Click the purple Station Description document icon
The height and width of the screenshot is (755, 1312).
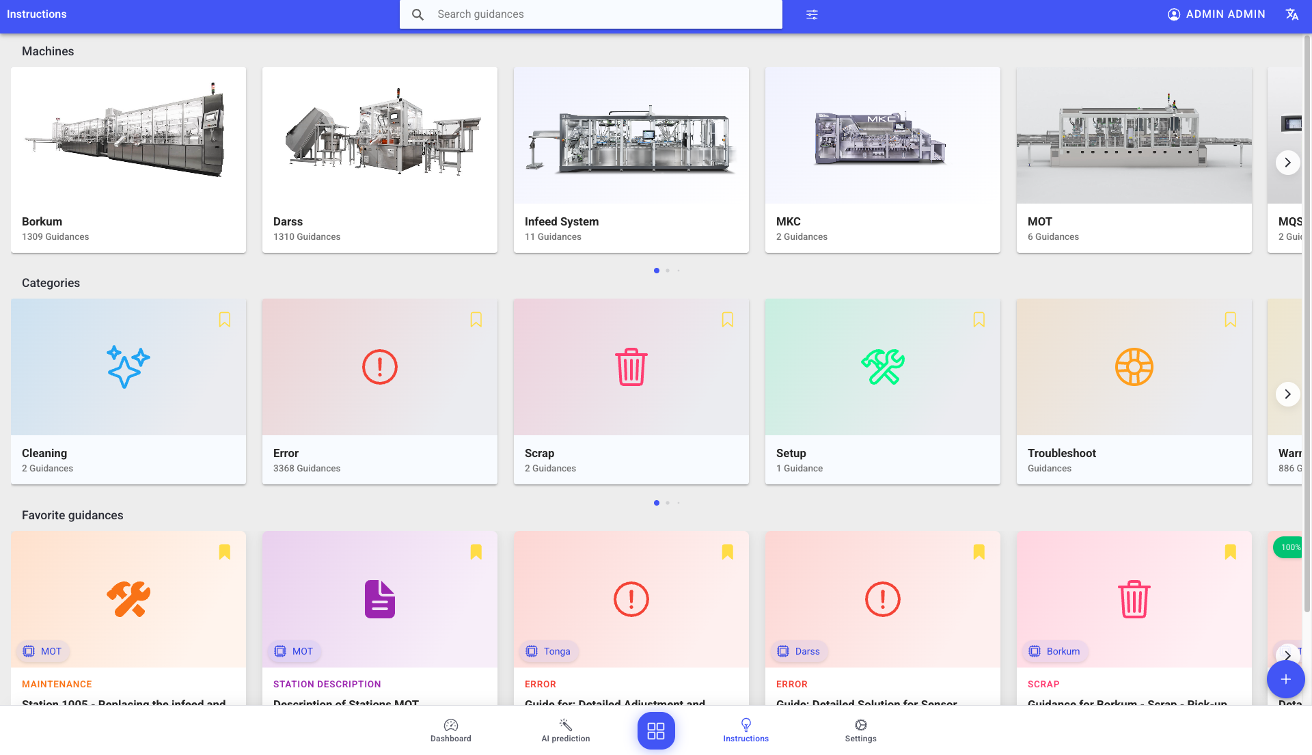(380, 599)
